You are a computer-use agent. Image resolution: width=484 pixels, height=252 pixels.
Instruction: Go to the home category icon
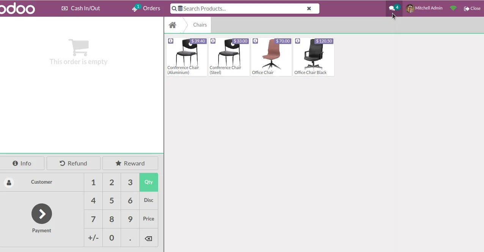point(173,25)
